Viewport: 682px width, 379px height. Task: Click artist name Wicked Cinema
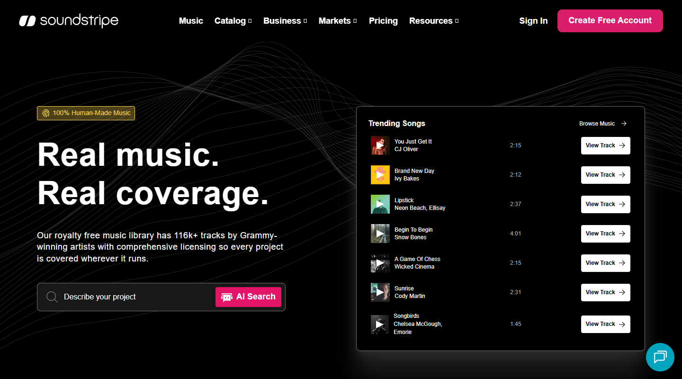414,267
